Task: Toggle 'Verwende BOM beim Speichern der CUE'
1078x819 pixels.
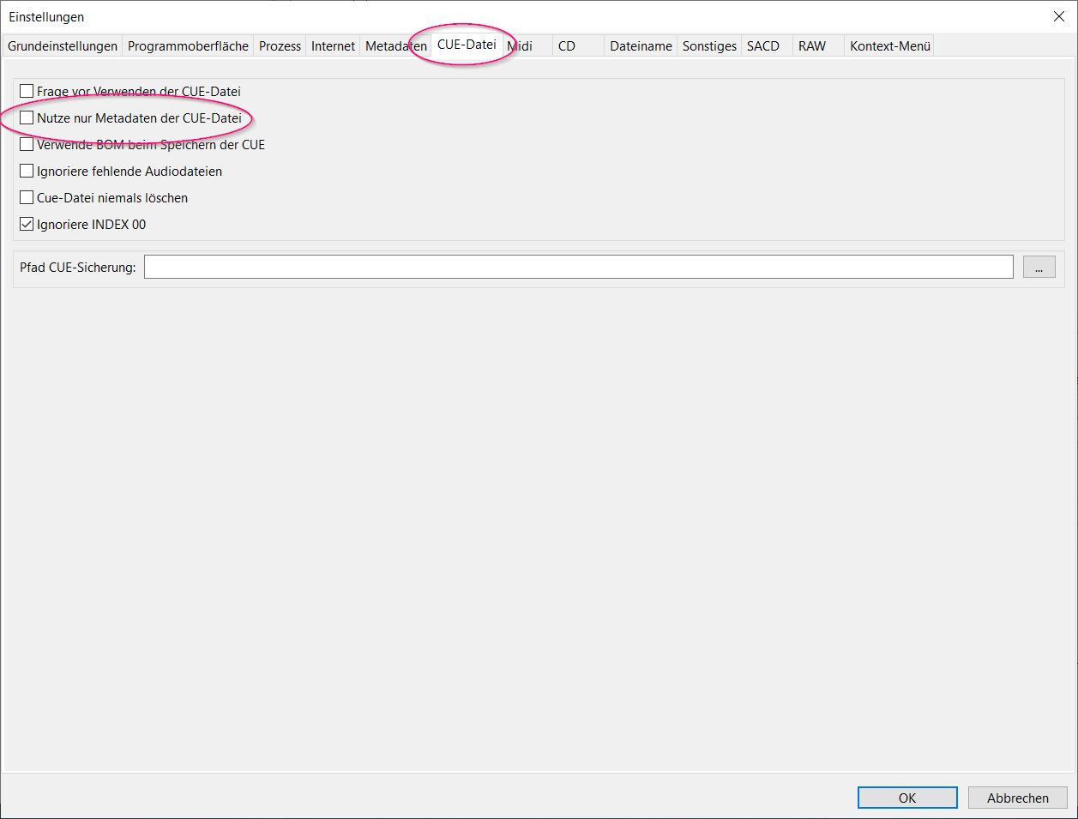Action: point(27,144)
